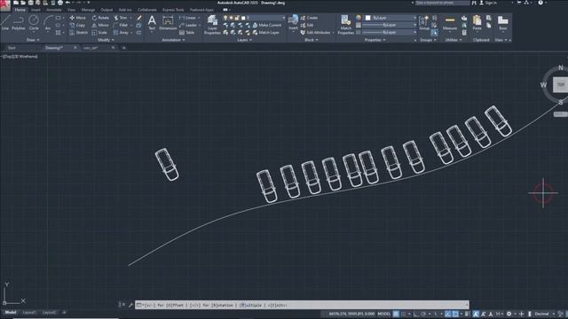Expand the Modify panel
568x319 pixels.
click(x=106, y=40)
